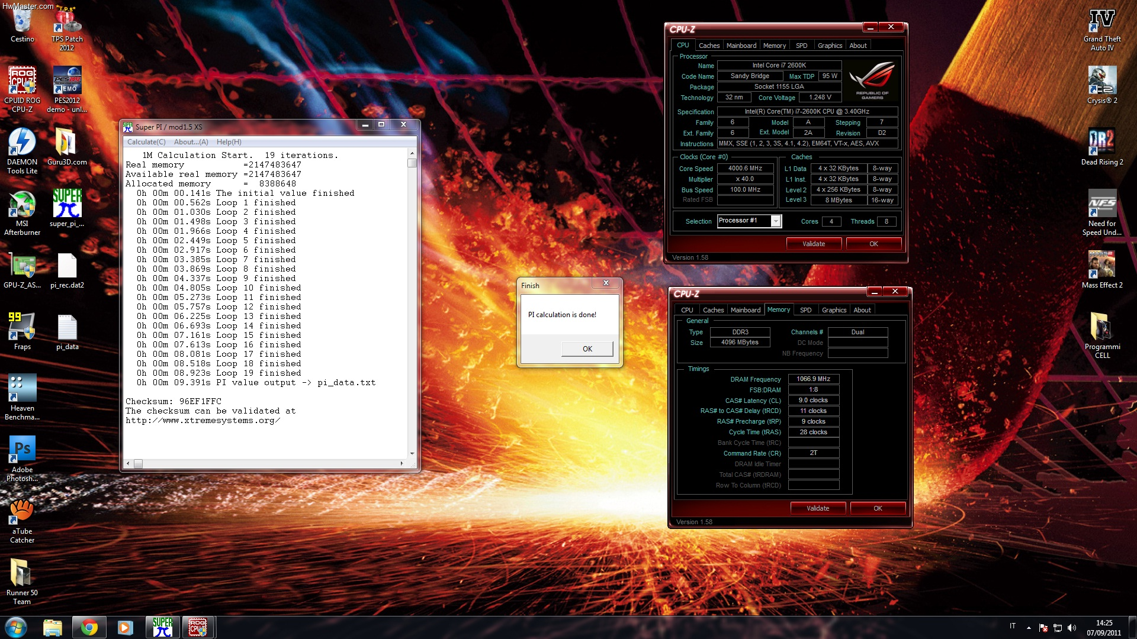Screen dimensions: 1137x639
Task: Launch Dead Rising 2 shortcut
Action: pyautogui.click(x=1102, y=147)
